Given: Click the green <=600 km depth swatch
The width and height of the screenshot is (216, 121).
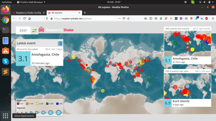Looking at the screenshot, I should [x=47, y=104].
